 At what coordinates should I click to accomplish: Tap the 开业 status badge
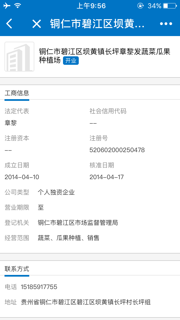(71, 61)
